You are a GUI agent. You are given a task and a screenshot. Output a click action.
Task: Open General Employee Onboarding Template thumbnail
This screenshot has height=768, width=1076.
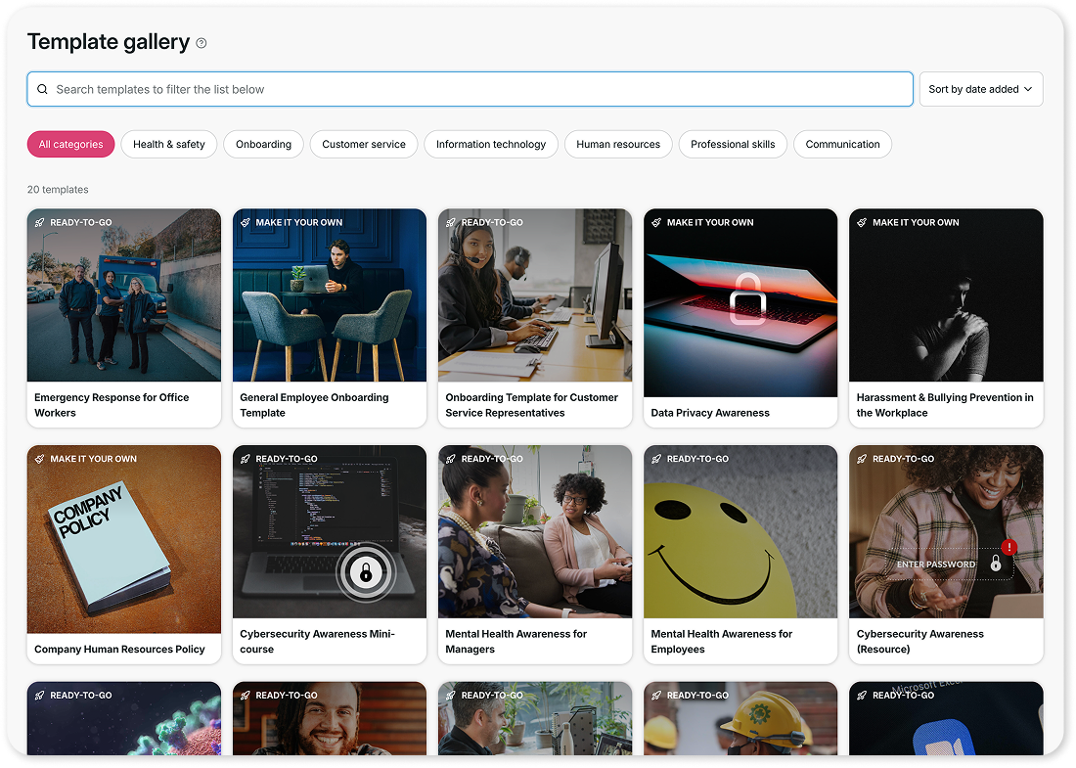click(x=330, y=295)
